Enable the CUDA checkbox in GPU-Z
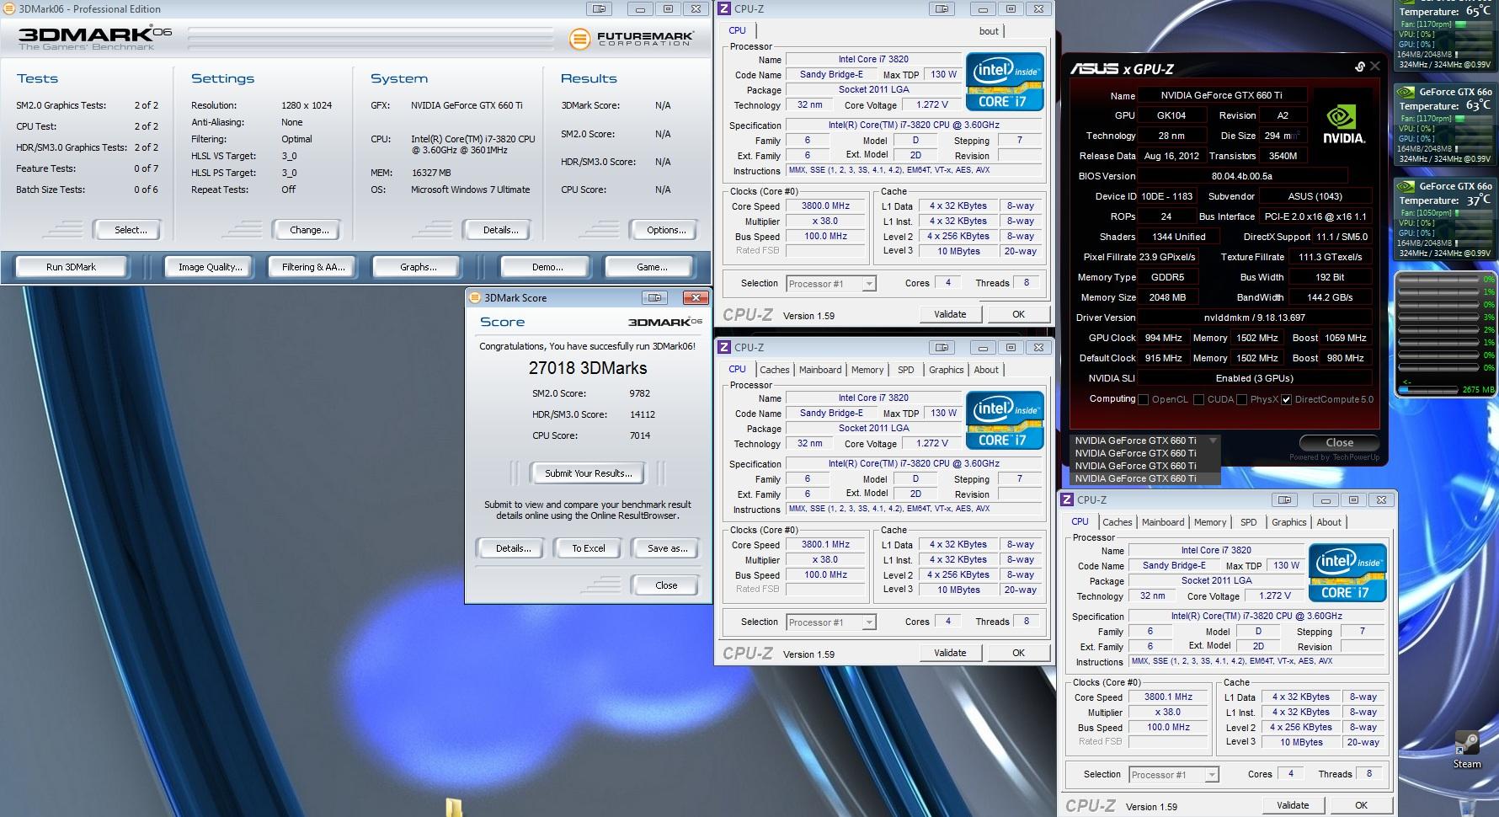The width and height of the screenshot is (1499, 817). 1198,399
